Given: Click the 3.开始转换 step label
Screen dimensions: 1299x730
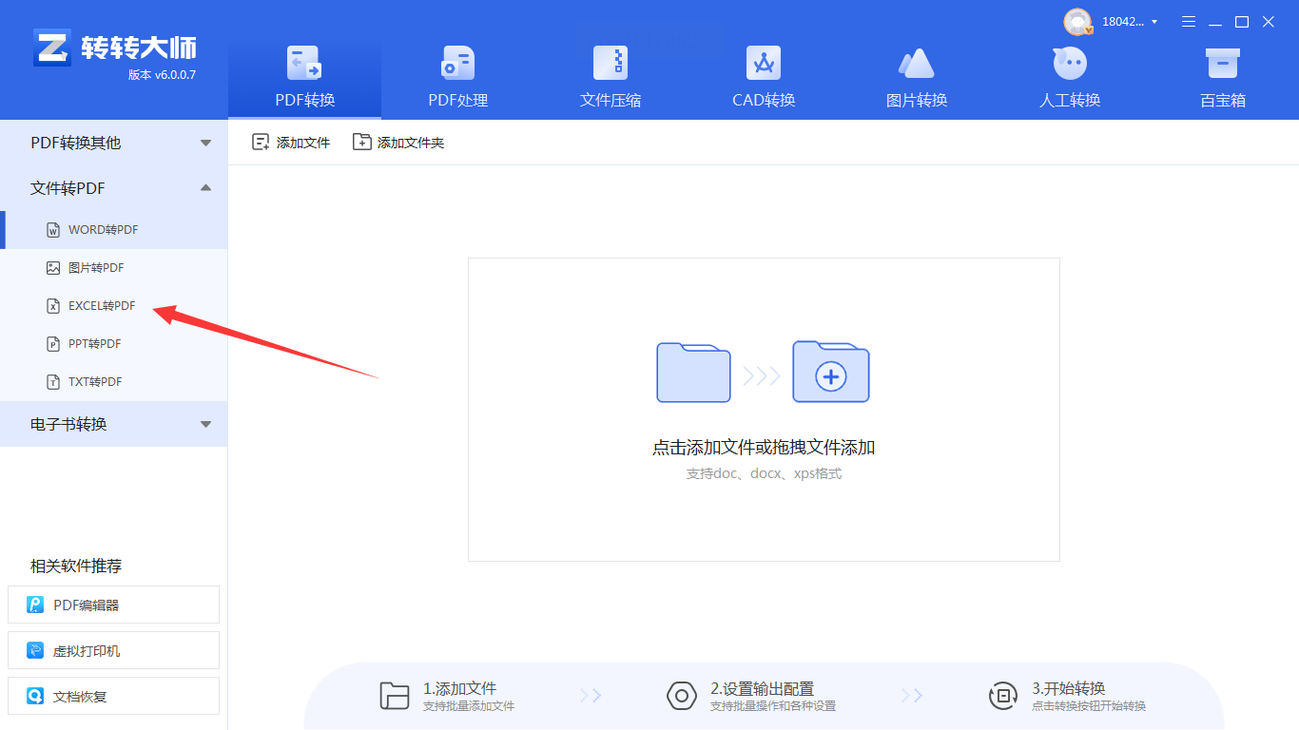Looking at the screenshot, I should [1069, 688].
